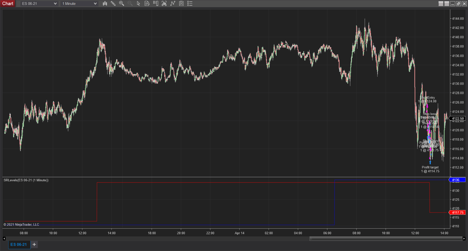Click the 22:00 time axis label
Image resolution: width=468 pixels, height=251 pixels.
210,233
